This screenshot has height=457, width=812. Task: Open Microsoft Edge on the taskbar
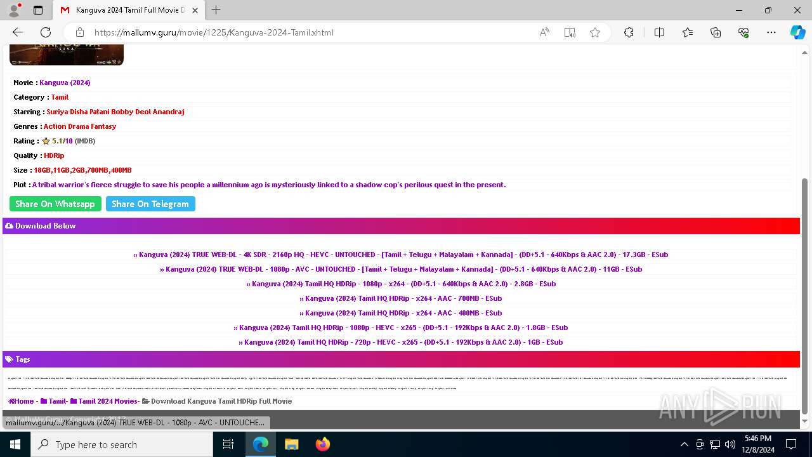click(x=261, y=444)
